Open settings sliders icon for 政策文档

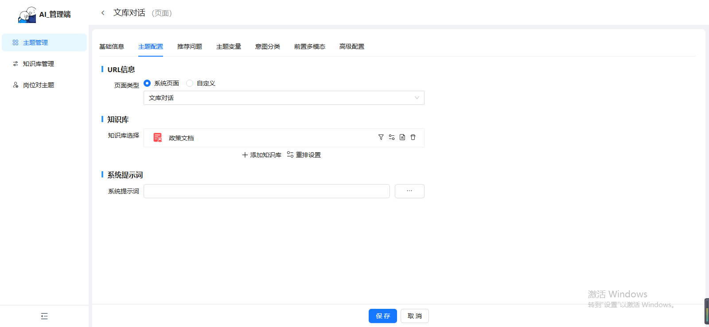click(x=392, y=137)
